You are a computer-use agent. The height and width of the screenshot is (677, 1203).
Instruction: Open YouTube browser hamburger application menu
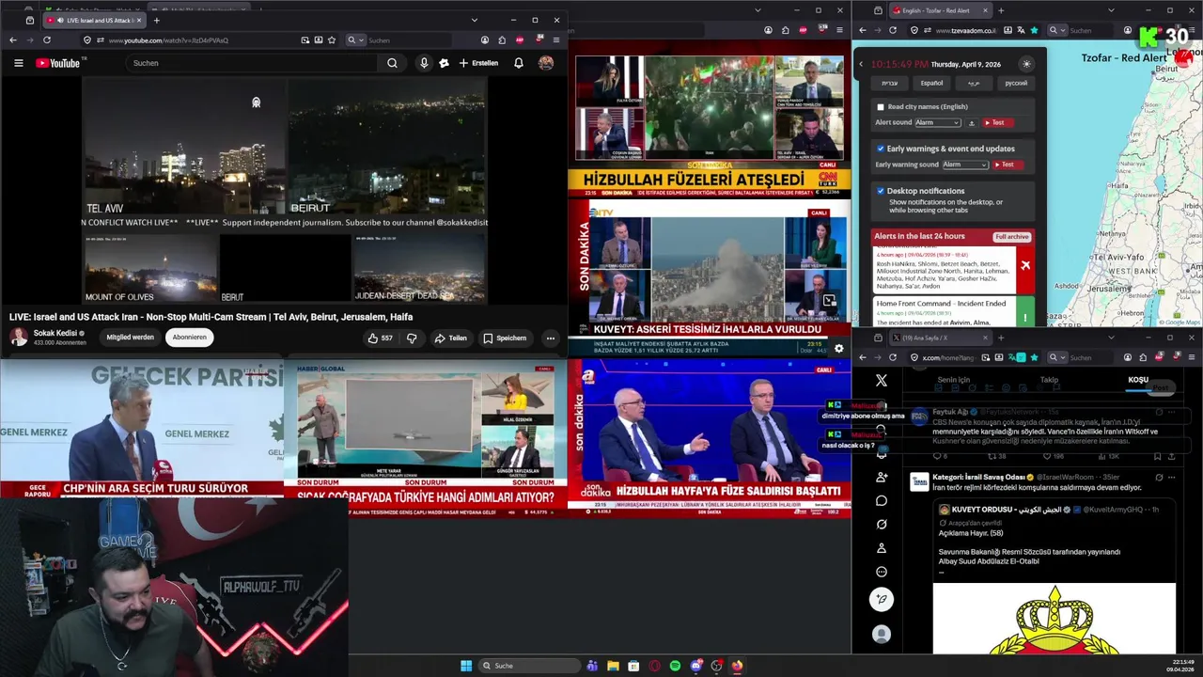(x=555, y=39)
